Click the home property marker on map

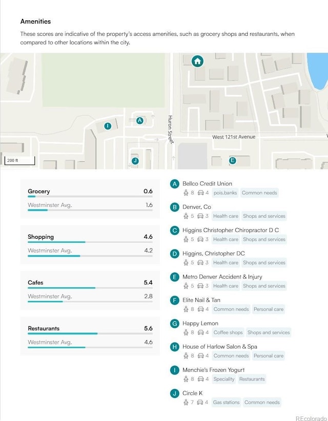point(197,61)
